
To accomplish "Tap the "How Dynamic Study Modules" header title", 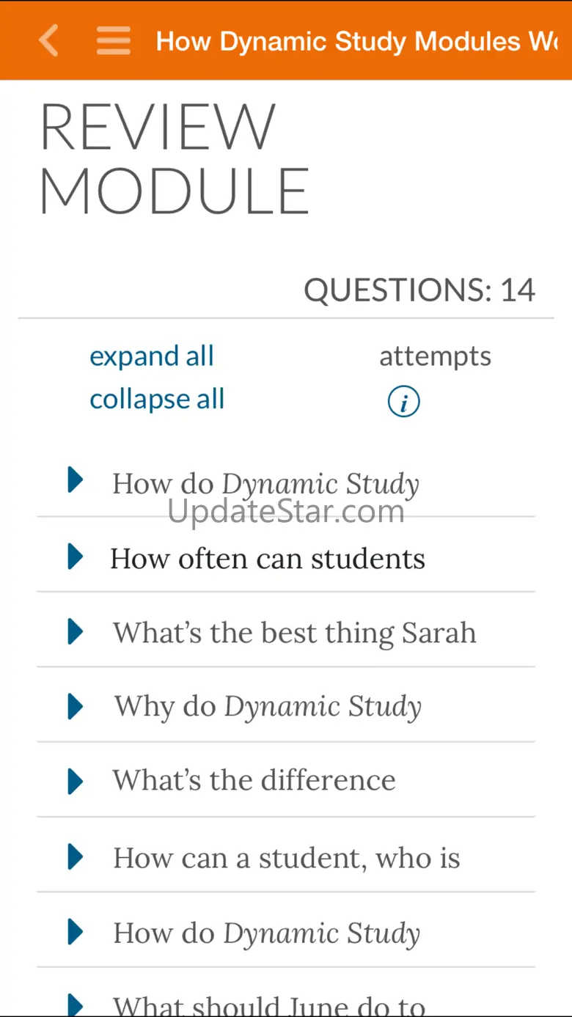I will click(356, 41).
